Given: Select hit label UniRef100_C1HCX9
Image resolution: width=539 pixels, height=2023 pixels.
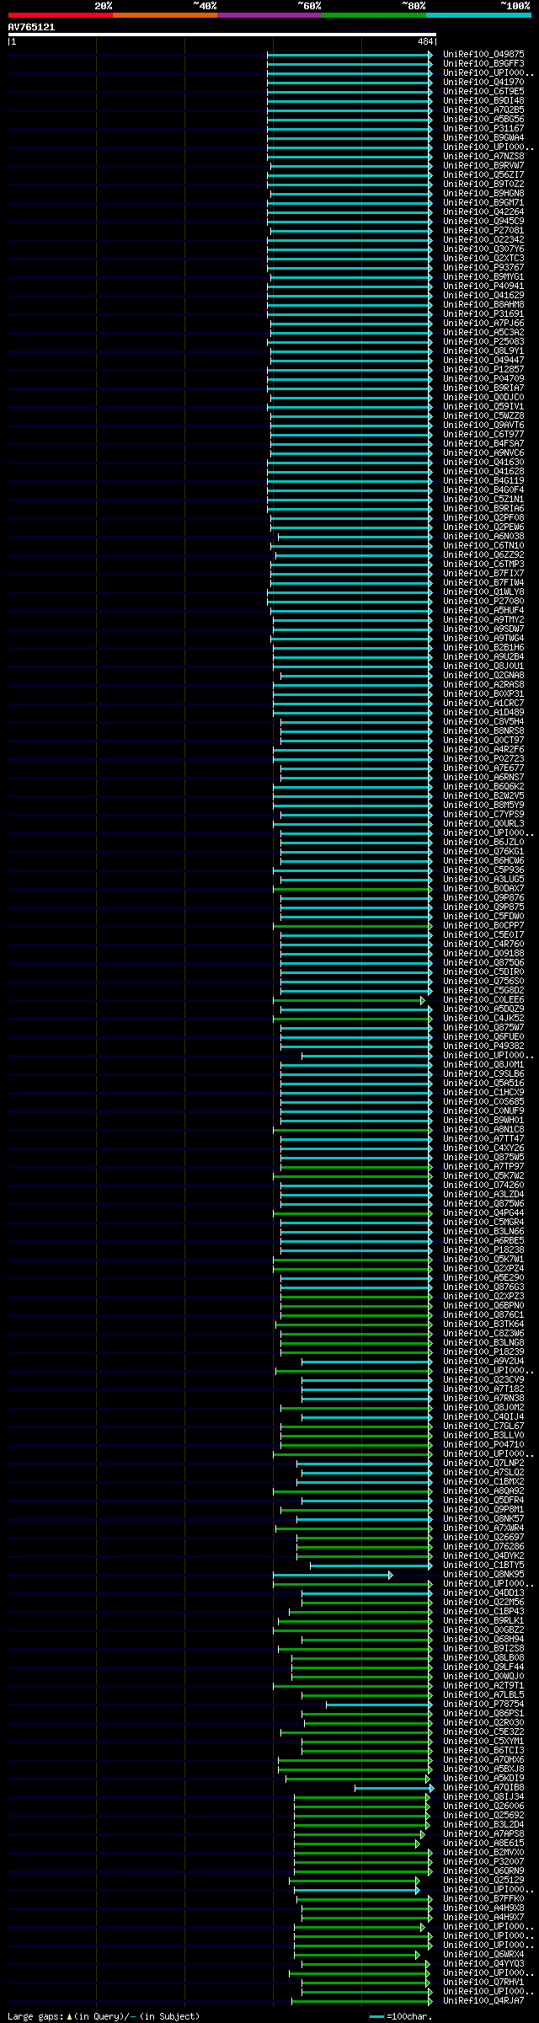Looking at the screenshot, I should (x=483, y=1092).
